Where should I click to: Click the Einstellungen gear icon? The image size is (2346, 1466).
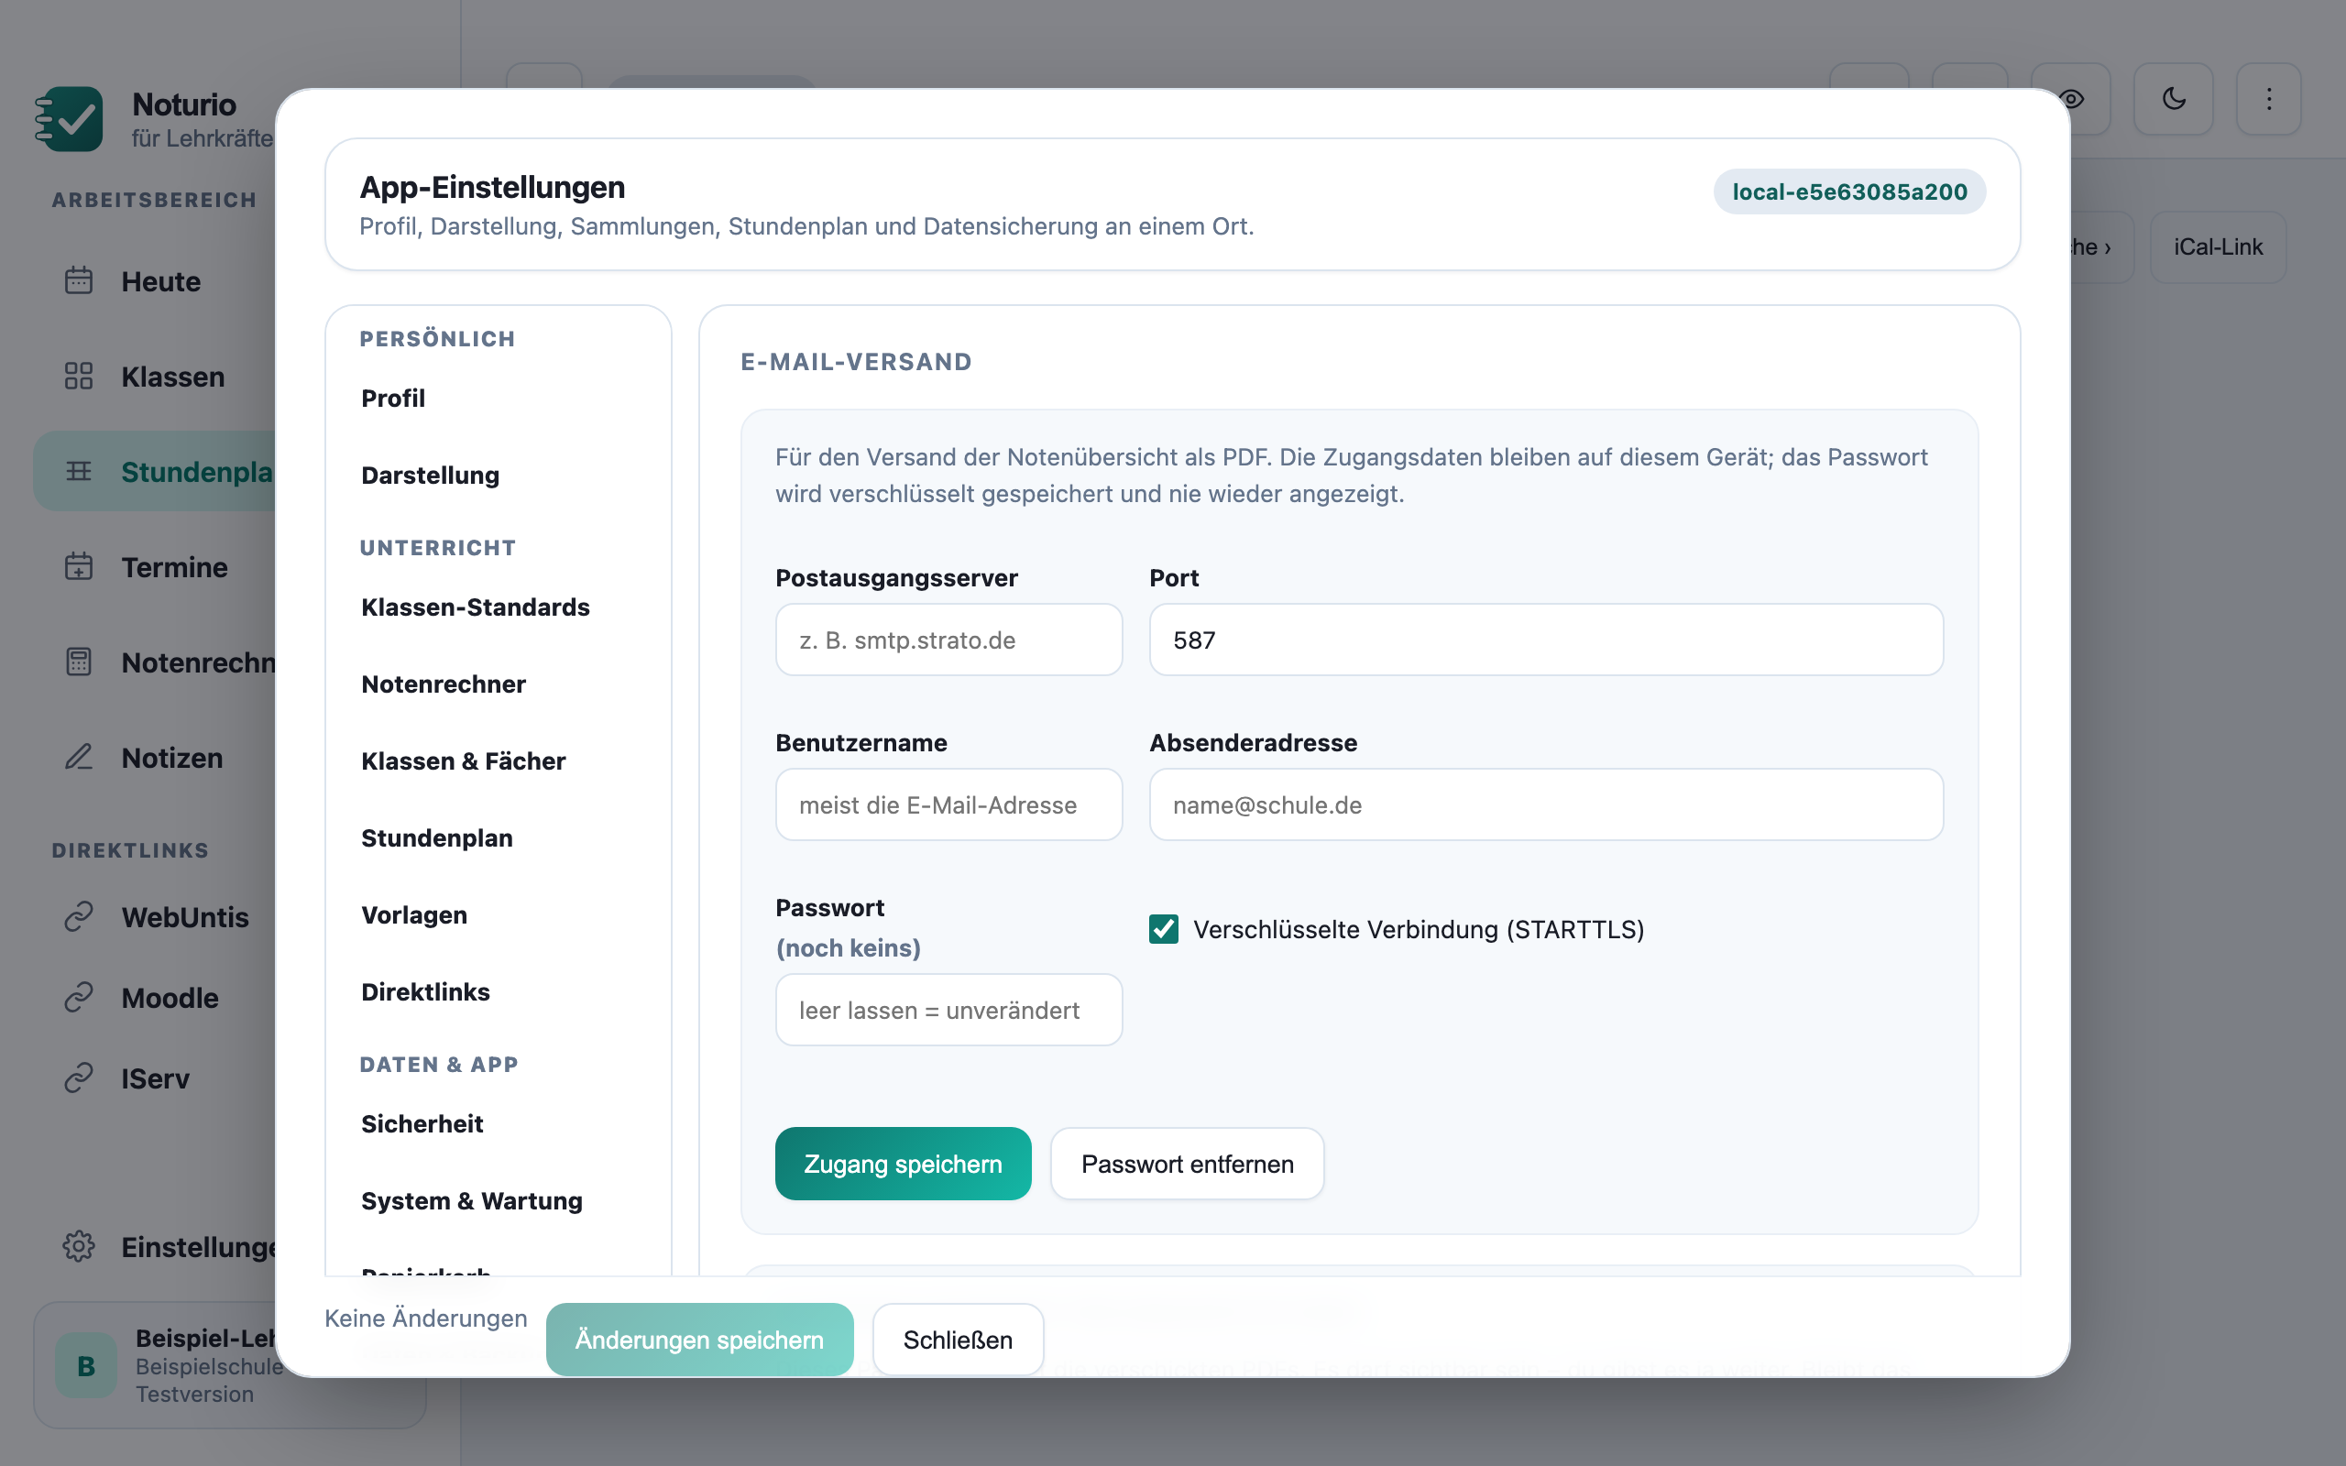79,1247
